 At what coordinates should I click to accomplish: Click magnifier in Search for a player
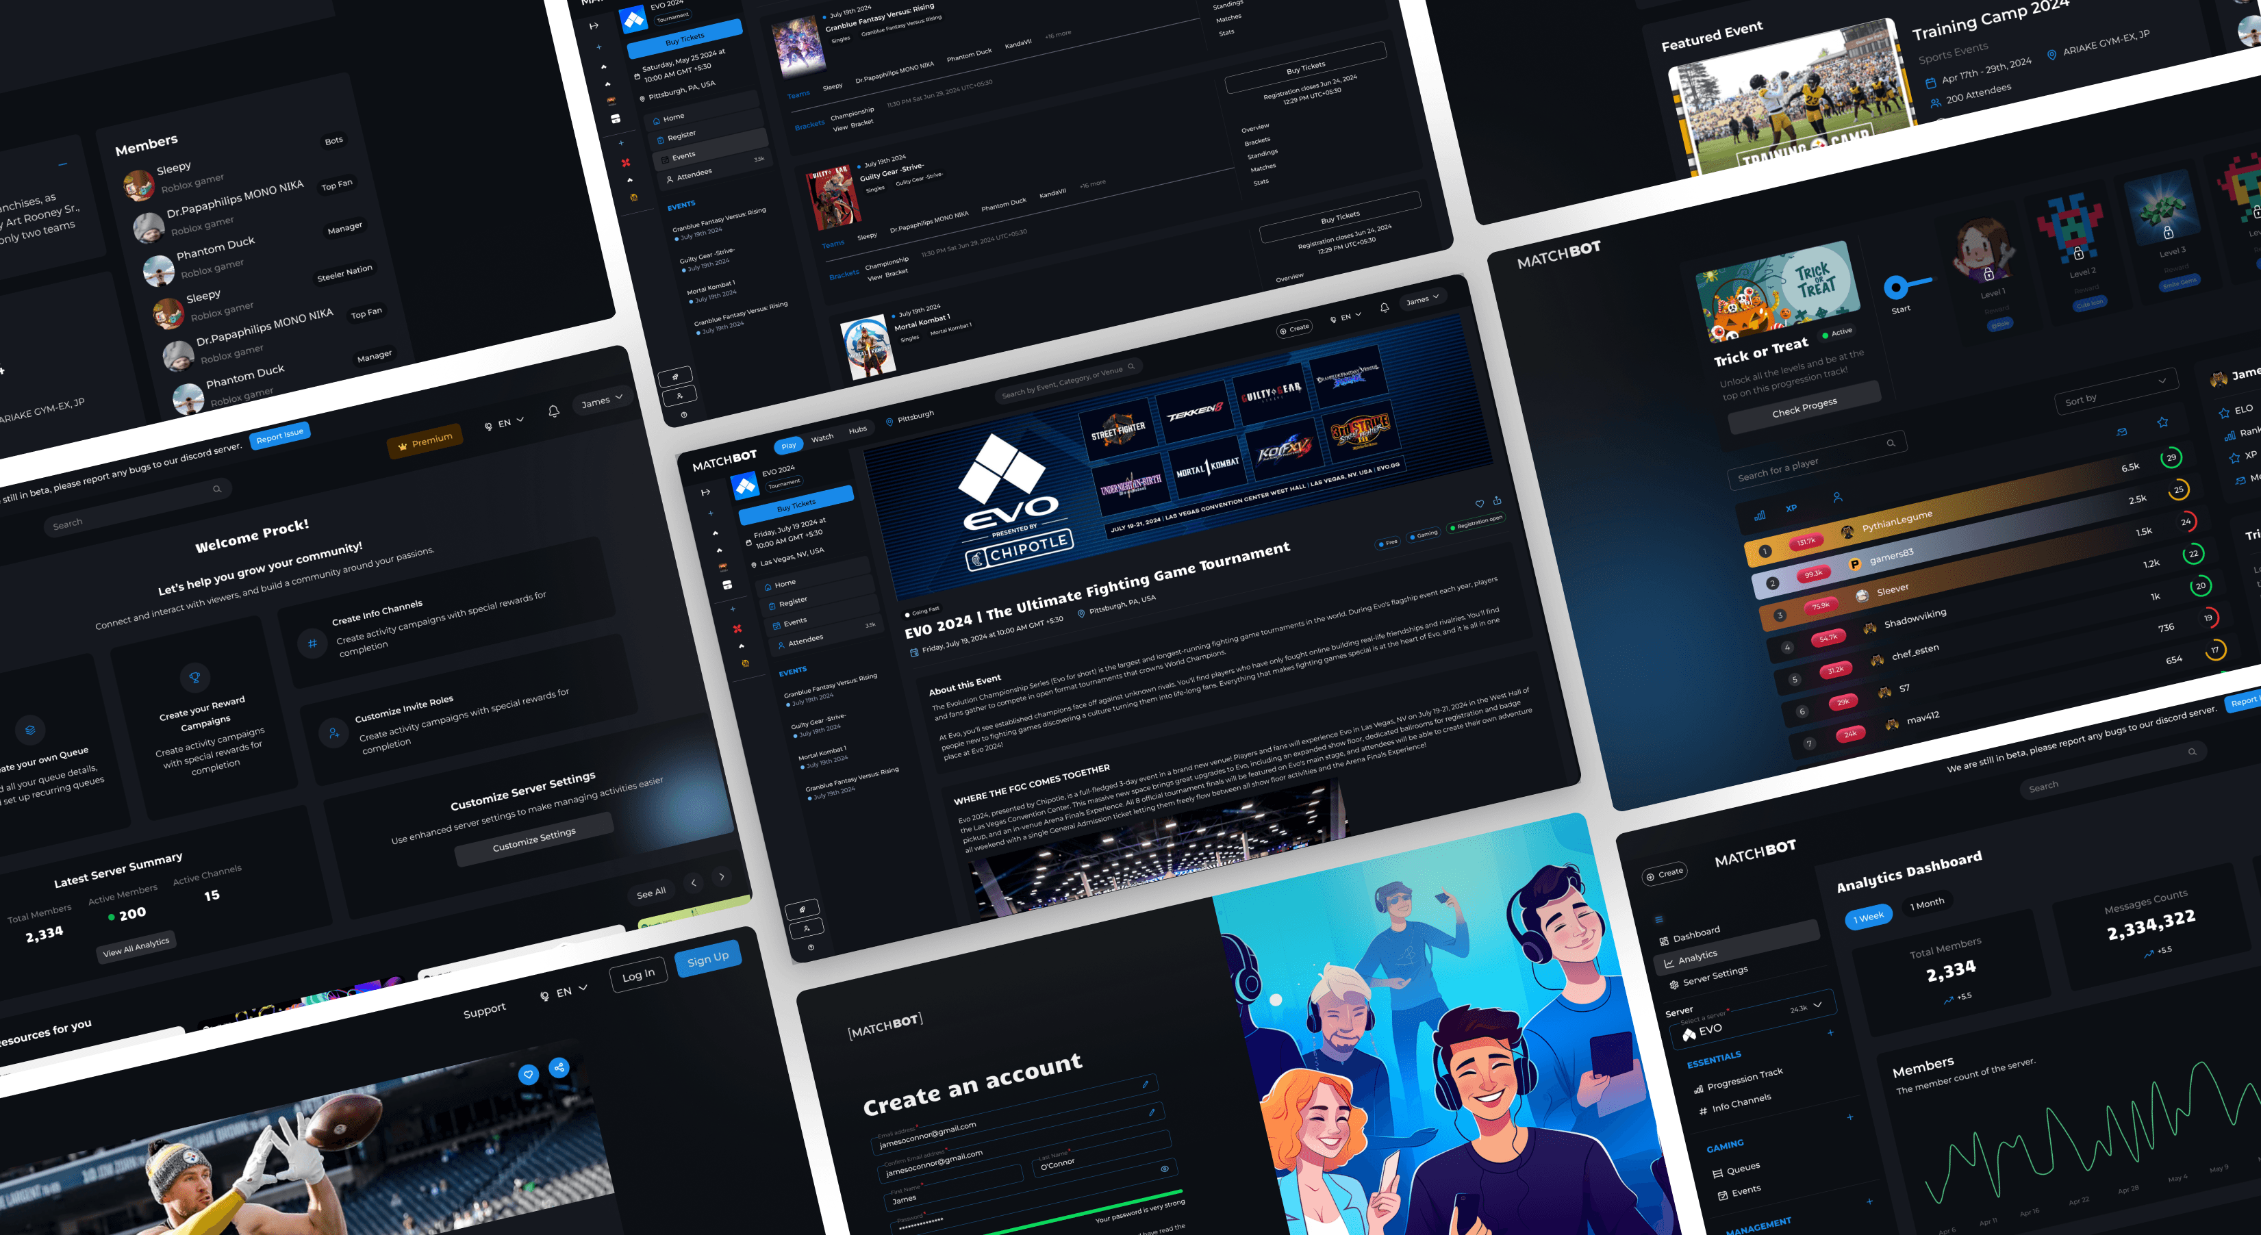[1891, 443]
